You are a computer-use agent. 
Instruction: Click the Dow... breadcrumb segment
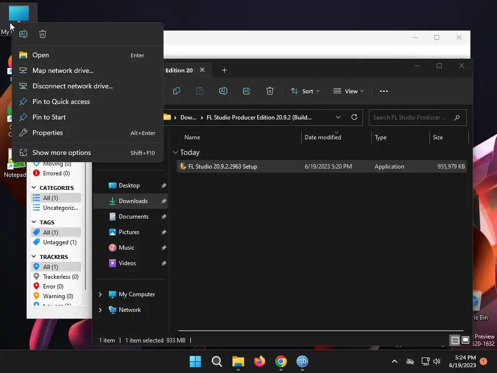click(188, 118)
